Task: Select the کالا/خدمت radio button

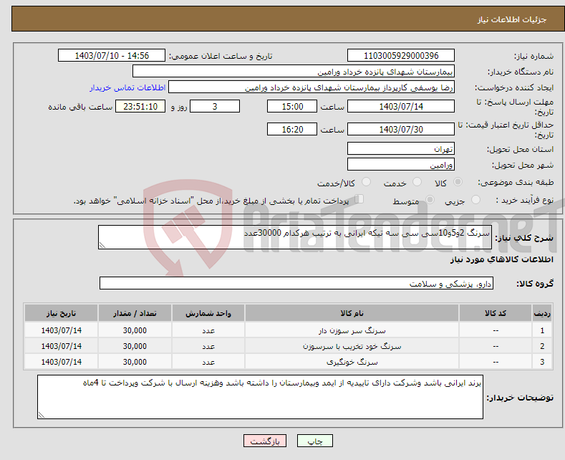Action: [366, 182]
